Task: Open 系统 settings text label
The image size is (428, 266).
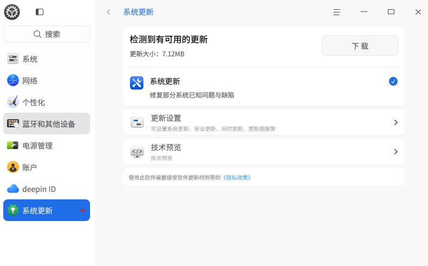Action: pos(30,59)
